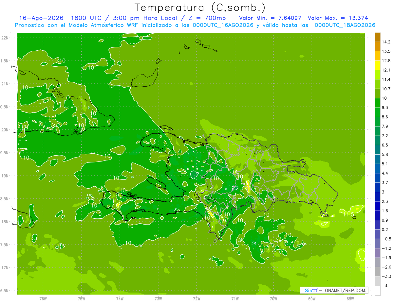
Task: Click the "75W" longitude axis label
Action: point(81,298)
